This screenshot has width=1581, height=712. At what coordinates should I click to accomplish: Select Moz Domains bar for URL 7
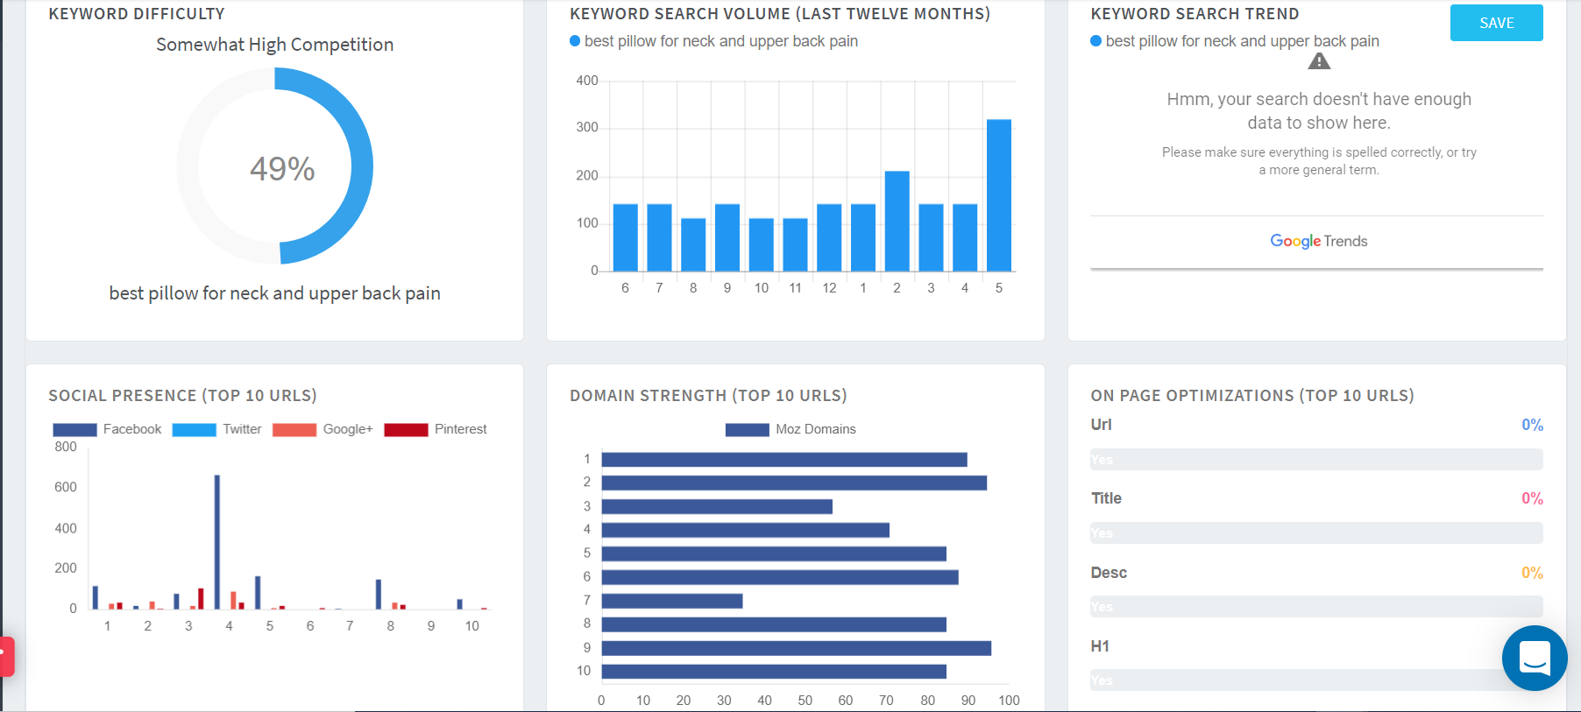pos(672,601)
